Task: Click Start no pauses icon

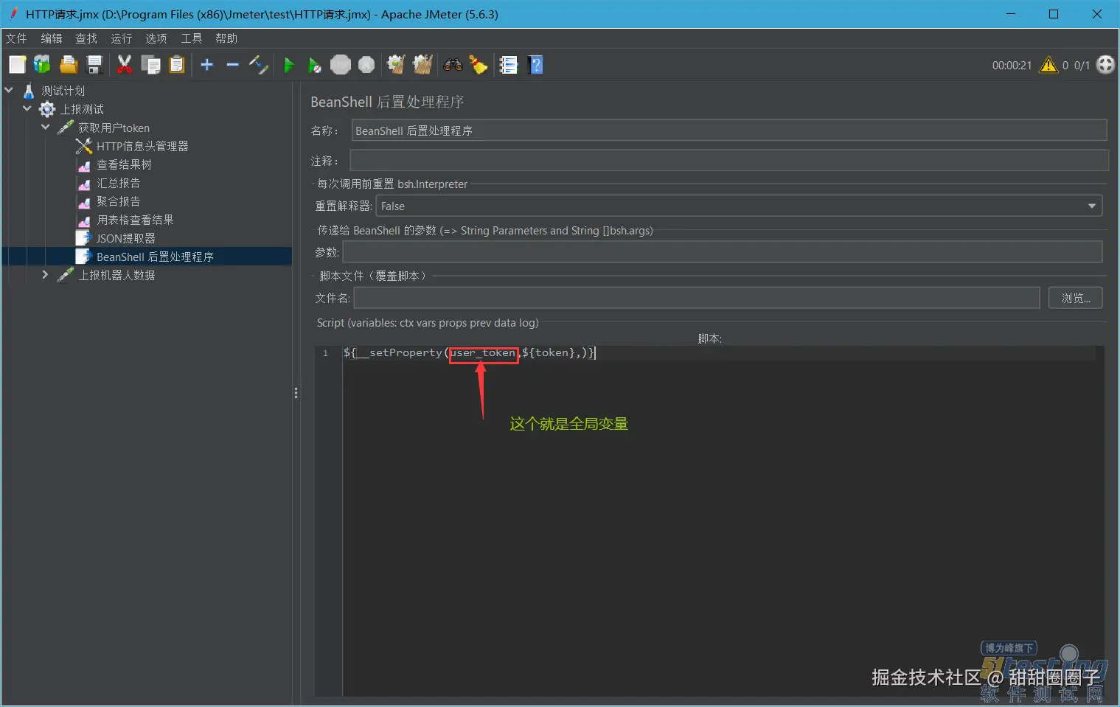Action: pyautogui.click(x=315, y=65)
